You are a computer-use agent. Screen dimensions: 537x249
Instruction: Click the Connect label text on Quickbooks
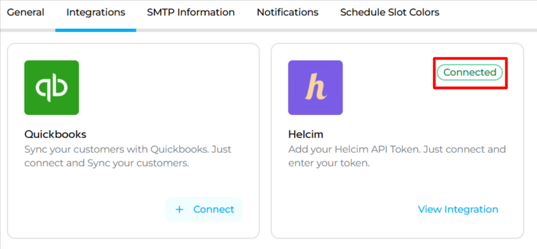point(214,209)
